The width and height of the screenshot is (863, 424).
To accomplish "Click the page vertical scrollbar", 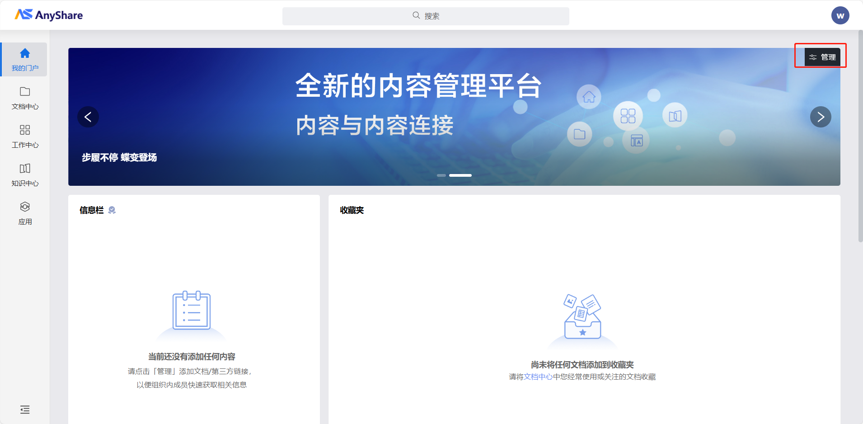I will point(860,136).
